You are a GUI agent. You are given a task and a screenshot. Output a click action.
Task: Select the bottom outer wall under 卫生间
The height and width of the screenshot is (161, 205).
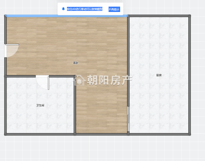pyautogui.click(x=40, y=134)
